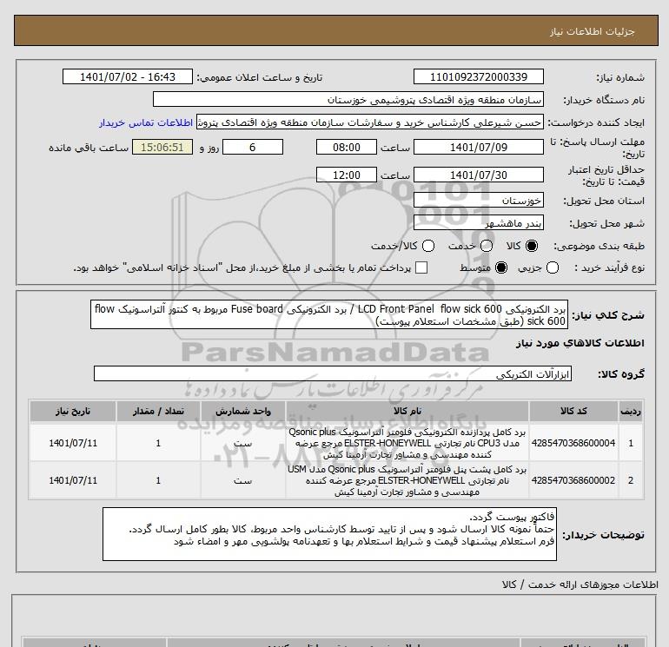Select the خدمت radio button

point(487,246)
